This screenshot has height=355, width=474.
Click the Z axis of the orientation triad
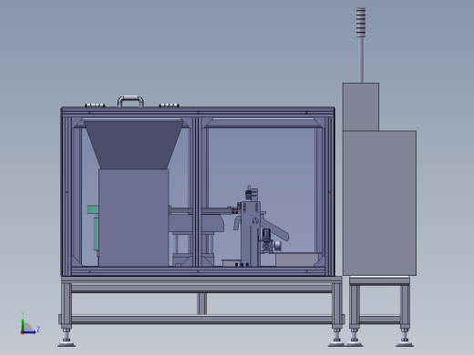[30, 331]
